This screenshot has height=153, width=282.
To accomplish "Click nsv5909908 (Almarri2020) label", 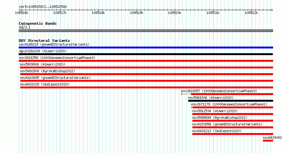I will coord(42,64).
